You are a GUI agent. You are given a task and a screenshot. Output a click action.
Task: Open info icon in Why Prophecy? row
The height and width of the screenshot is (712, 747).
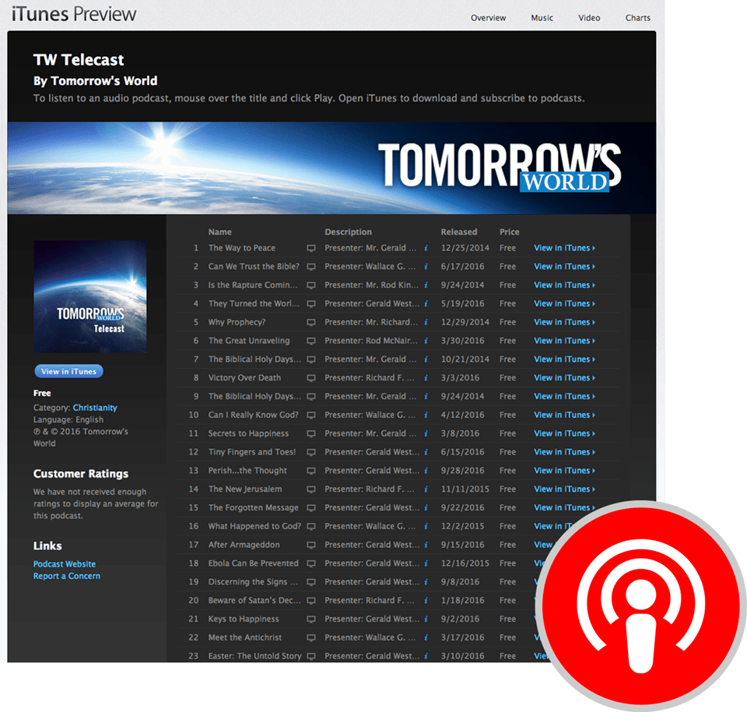[x=426, y=322]
